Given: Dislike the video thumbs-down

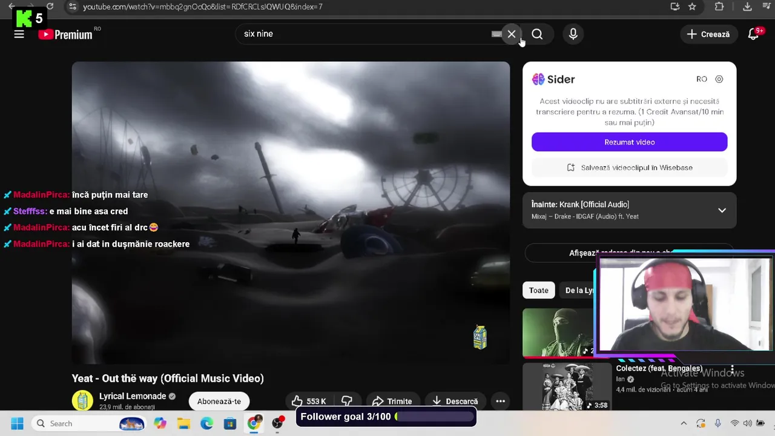Looking at the screenshot, I should [347, 401].
